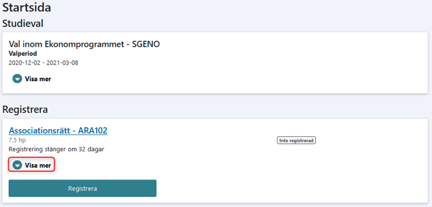Expand the red-highlighted Visa mer for ARA102

tap(32, 165)
